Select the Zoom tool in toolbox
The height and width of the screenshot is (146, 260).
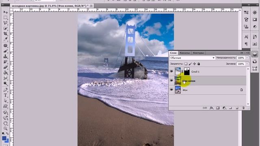(x=5, y=129)
